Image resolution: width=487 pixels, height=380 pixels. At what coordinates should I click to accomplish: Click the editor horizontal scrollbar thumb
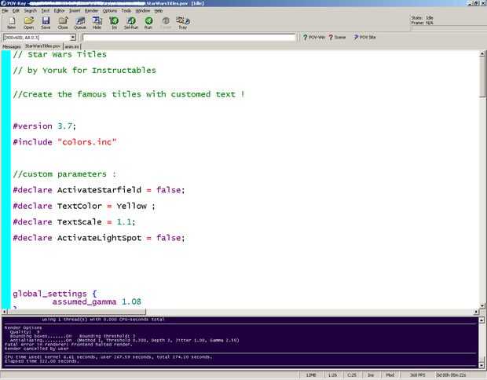point(76,312)
